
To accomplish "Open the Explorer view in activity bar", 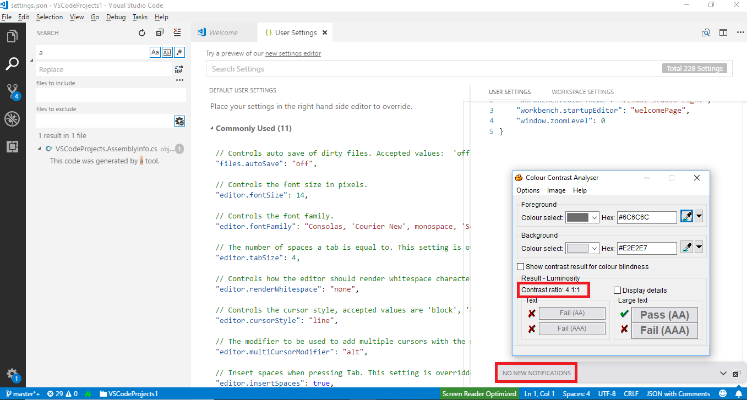I will [12, 36].
